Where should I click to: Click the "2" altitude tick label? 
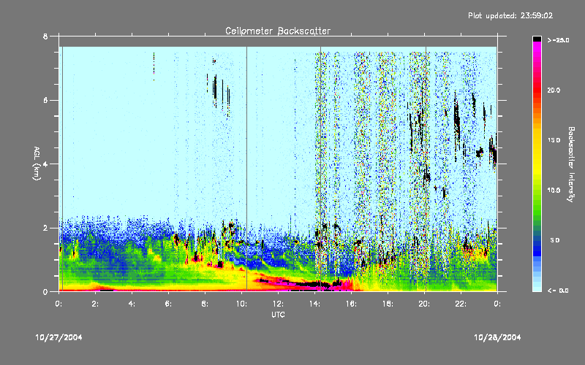tap(45, 228)
